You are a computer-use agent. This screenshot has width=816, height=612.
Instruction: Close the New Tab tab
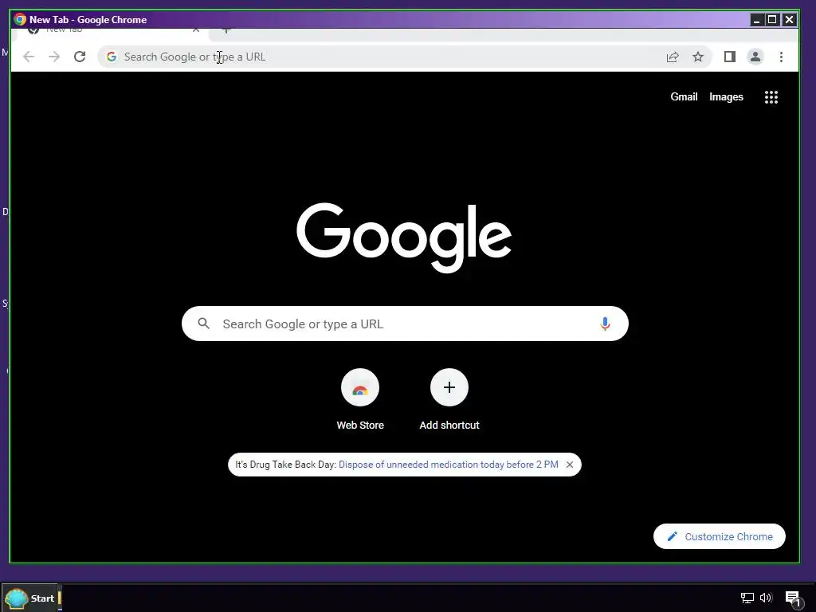[196, 31]
